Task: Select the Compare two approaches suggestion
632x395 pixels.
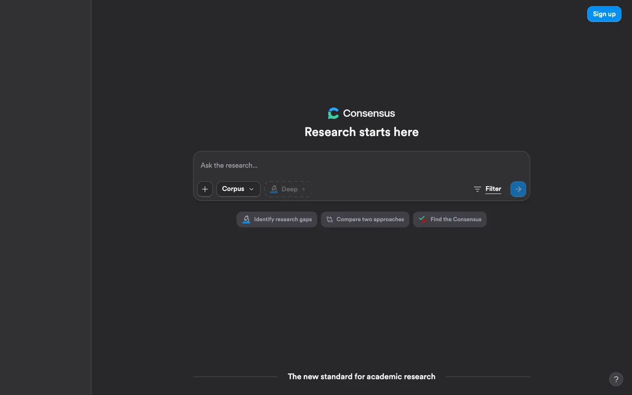Action: [365, 219]
